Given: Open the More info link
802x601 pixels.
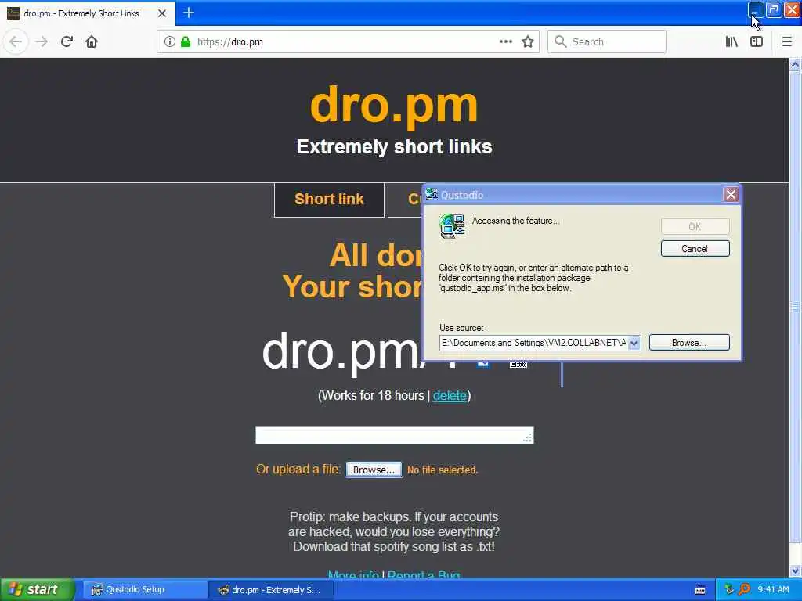Looking at the screenshot, I should click(x=353, y=575).
